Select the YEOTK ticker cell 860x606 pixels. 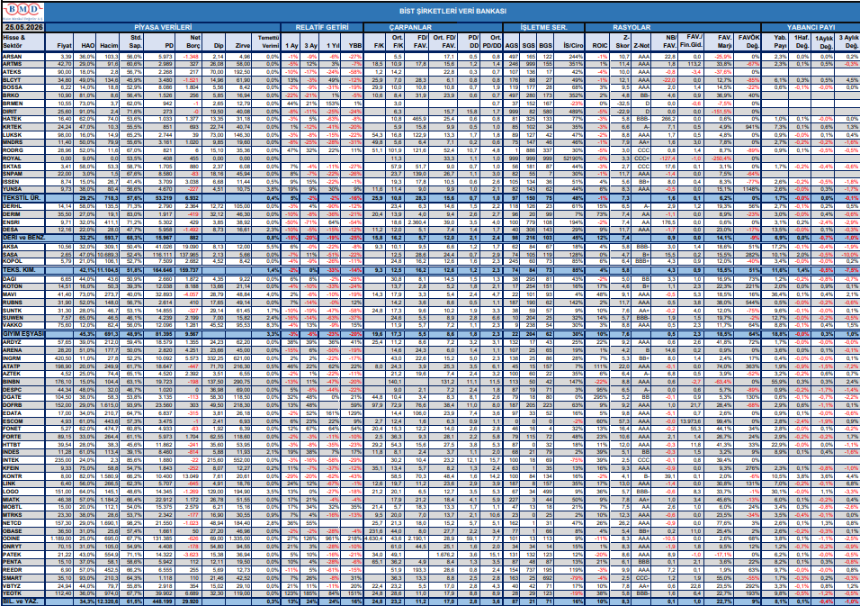point(23,592)
